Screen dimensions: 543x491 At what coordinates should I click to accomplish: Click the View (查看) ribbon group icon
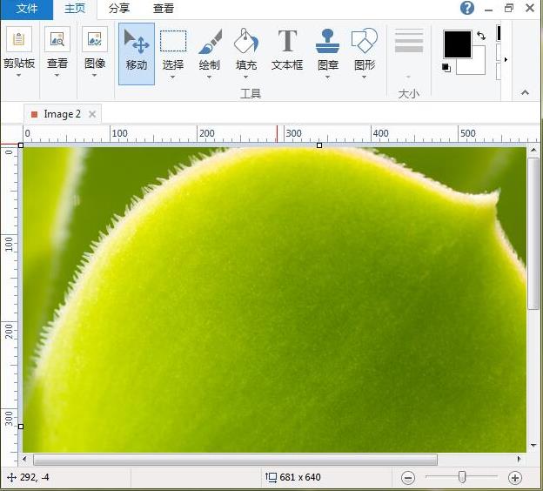(x=57, y=39)
